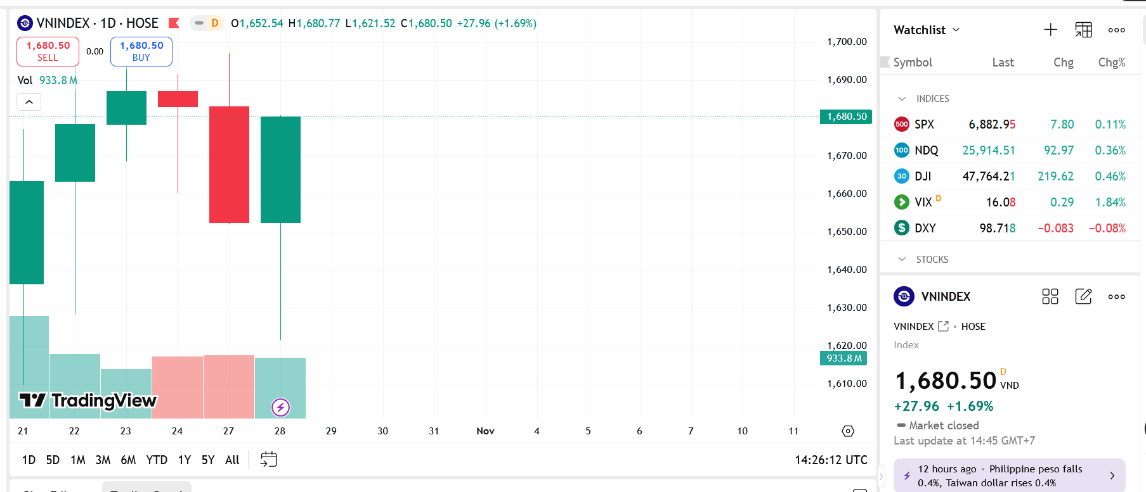The width and height of the screenshot is (1146, 492).
Task: Select the 1M time range
Action: [78, 460]
